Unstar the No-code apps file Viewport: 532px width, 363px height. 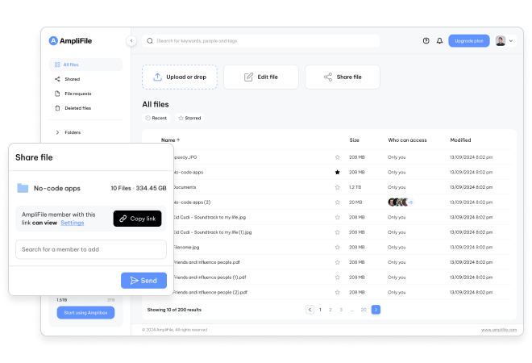pyautogui.click(x=337, y=172)
